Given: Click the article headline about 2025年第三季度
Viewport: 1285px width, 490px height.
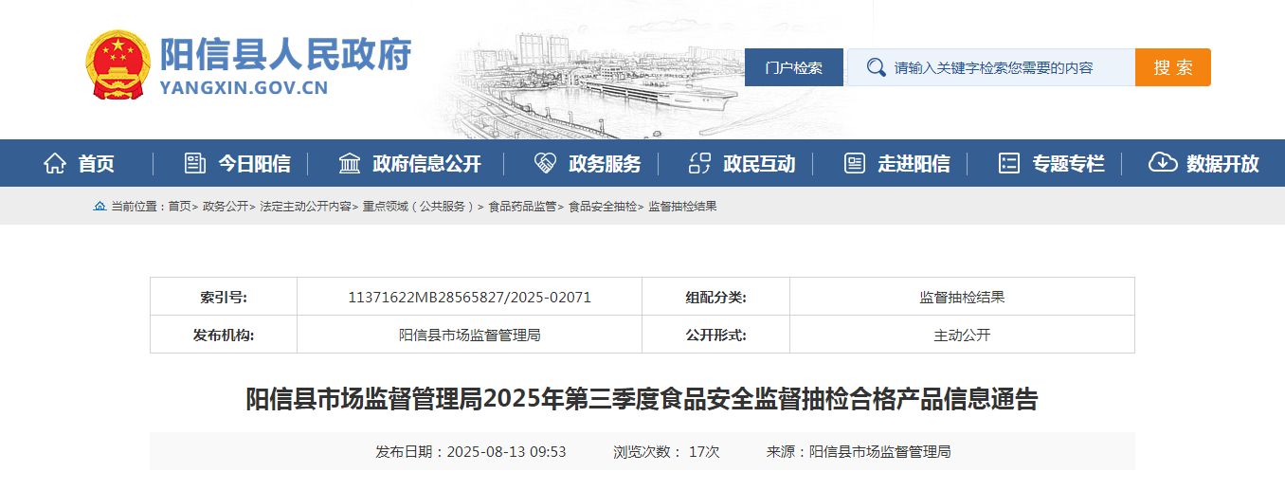Looking at the screenshot, I should (x=642, y=399).
